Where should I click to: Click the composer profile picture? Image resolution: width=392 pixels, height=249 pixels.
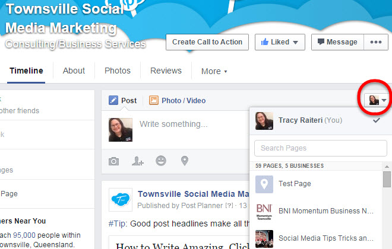click(121, 130)
